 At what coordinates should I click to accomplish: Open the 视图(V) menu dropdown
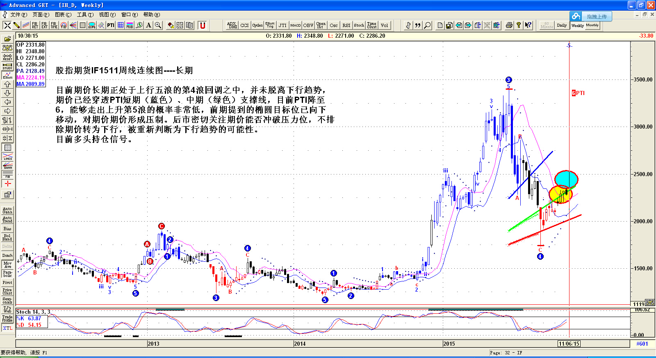(x=107, y=15)
